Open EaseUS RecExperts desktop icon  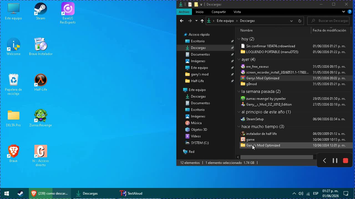click(x=68, y=13)
